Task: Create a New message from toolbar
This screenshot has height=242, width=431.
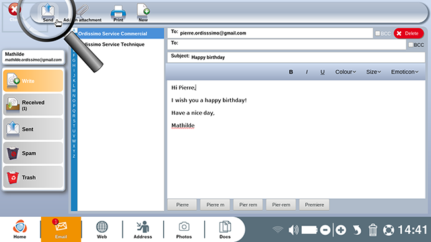Action: tap(143, 13)
